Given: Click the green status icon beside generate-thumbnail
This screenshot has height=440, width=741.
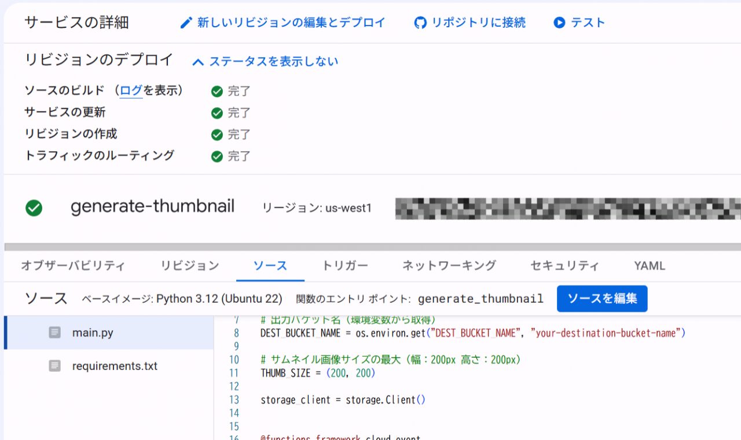Looking at the screenshot, I should click(34, 208).
